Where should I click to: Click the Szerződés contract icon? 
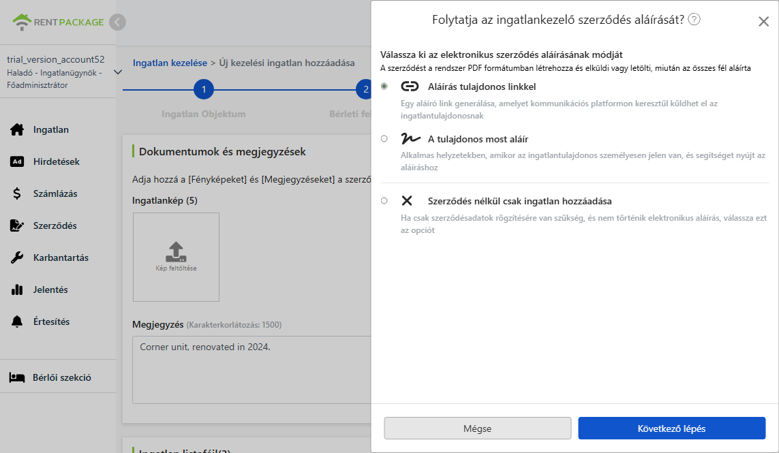17,225
